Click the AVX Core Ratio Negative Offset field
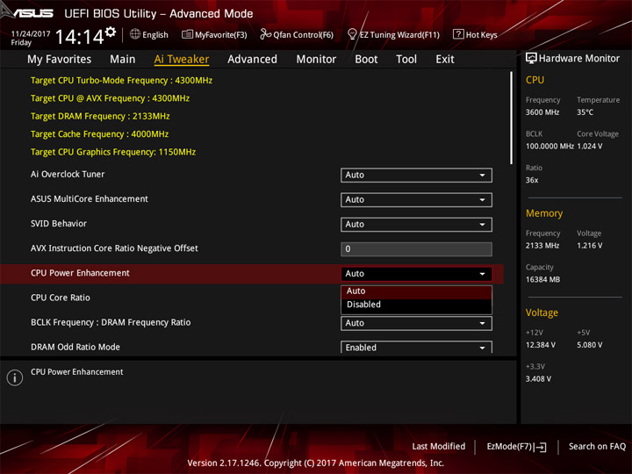 click(416, 249)
